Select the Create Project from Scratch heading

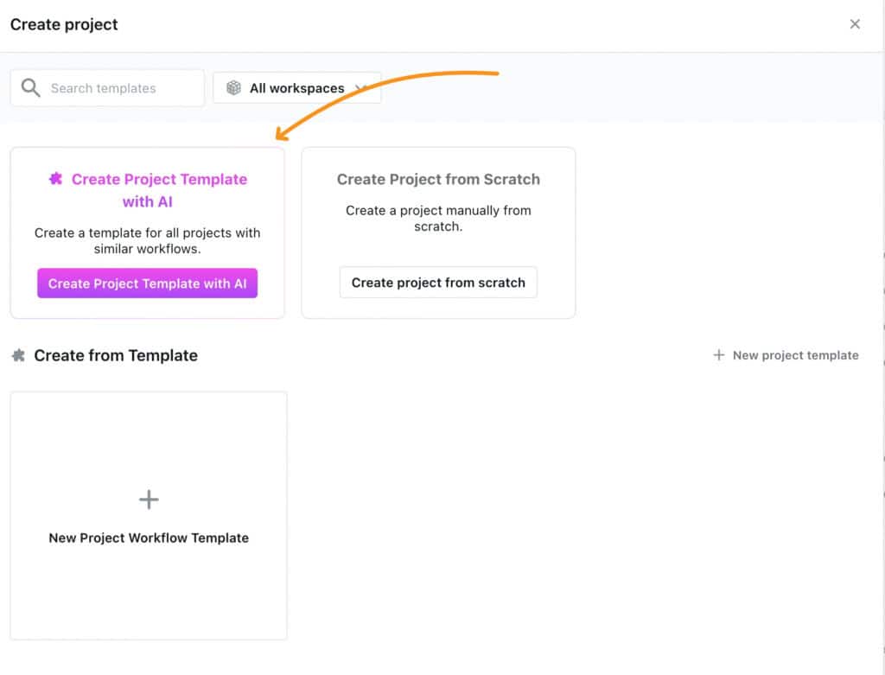(438, 180)
